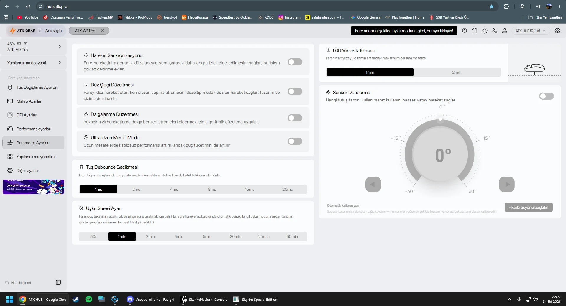566x306 pixels.
Task: Open the video tutorial icon in header
Action: tap(465, 31)
